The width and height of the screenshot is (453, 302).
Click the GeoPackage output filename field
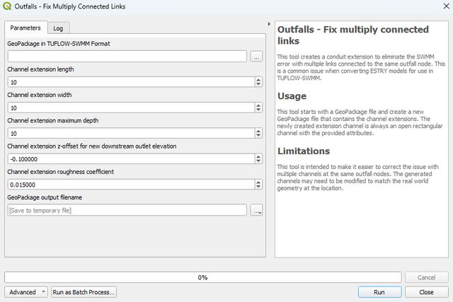127,210
